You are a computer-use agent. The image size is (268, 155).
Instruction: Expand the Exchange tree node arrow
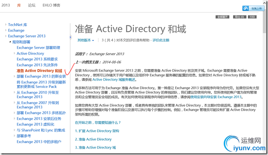point(6,30)
